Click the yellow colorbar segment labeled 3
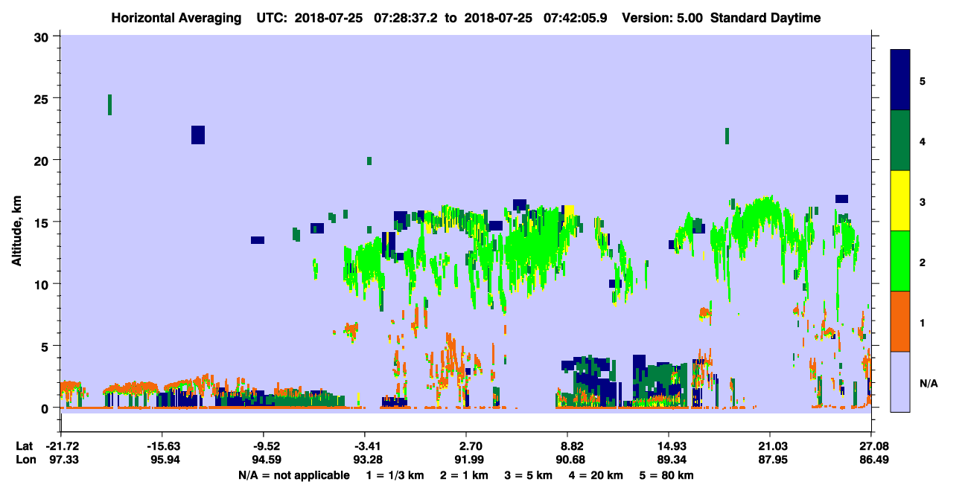The image size is (968, 496). coord(900,201)
